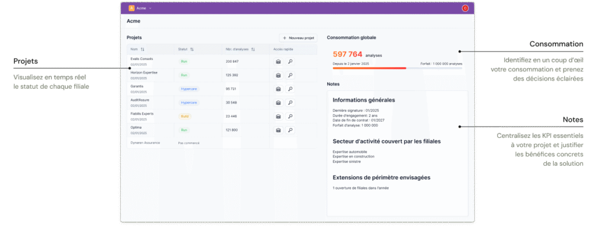The height and width of the screenshot is (226, 595).
Task: Click the 597 764 consumption total
Action: [x=347, y=54]
